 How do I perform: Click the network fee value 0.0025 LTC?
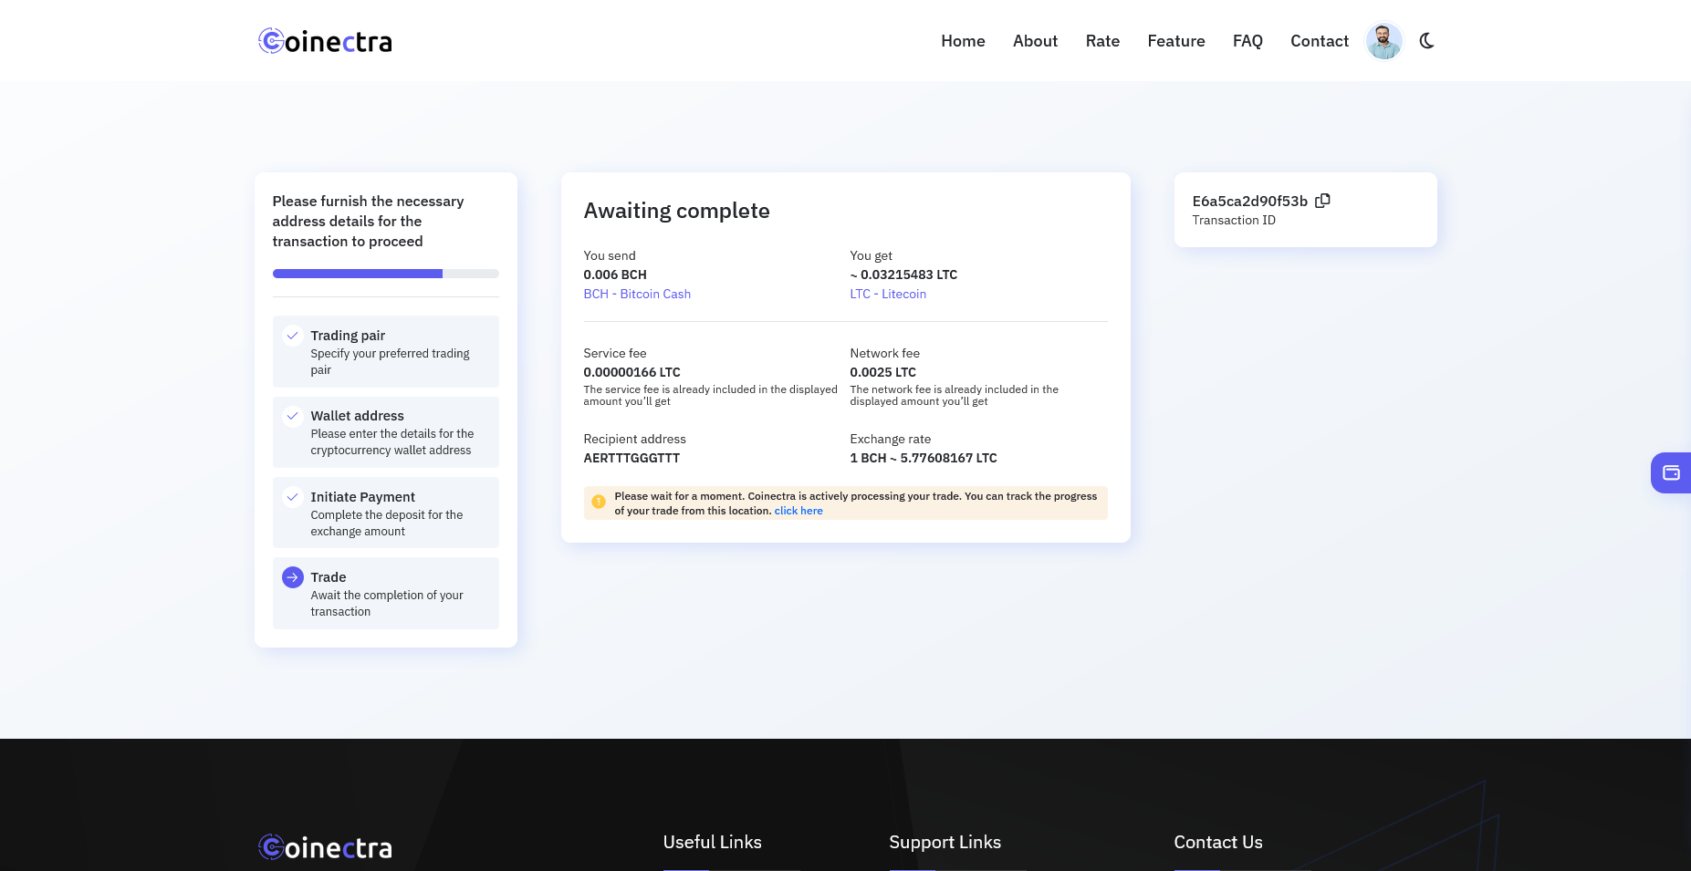[x=883, y=372]
